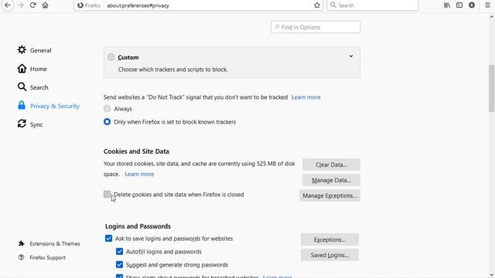Open Saved Logins
The width and height of the screenshot is (495, 278).
click(329, 255)
